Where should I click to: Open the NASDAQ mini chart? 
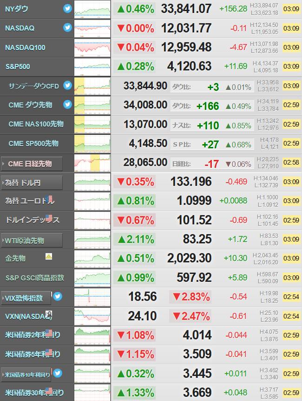click(x=92, y=28)
